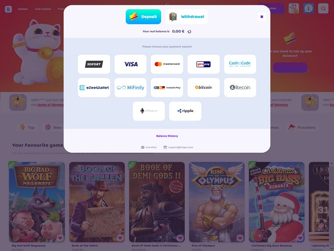Deposit using bitcoin
This screenshot has width=334, height=251.
click(x=203, y=87)
